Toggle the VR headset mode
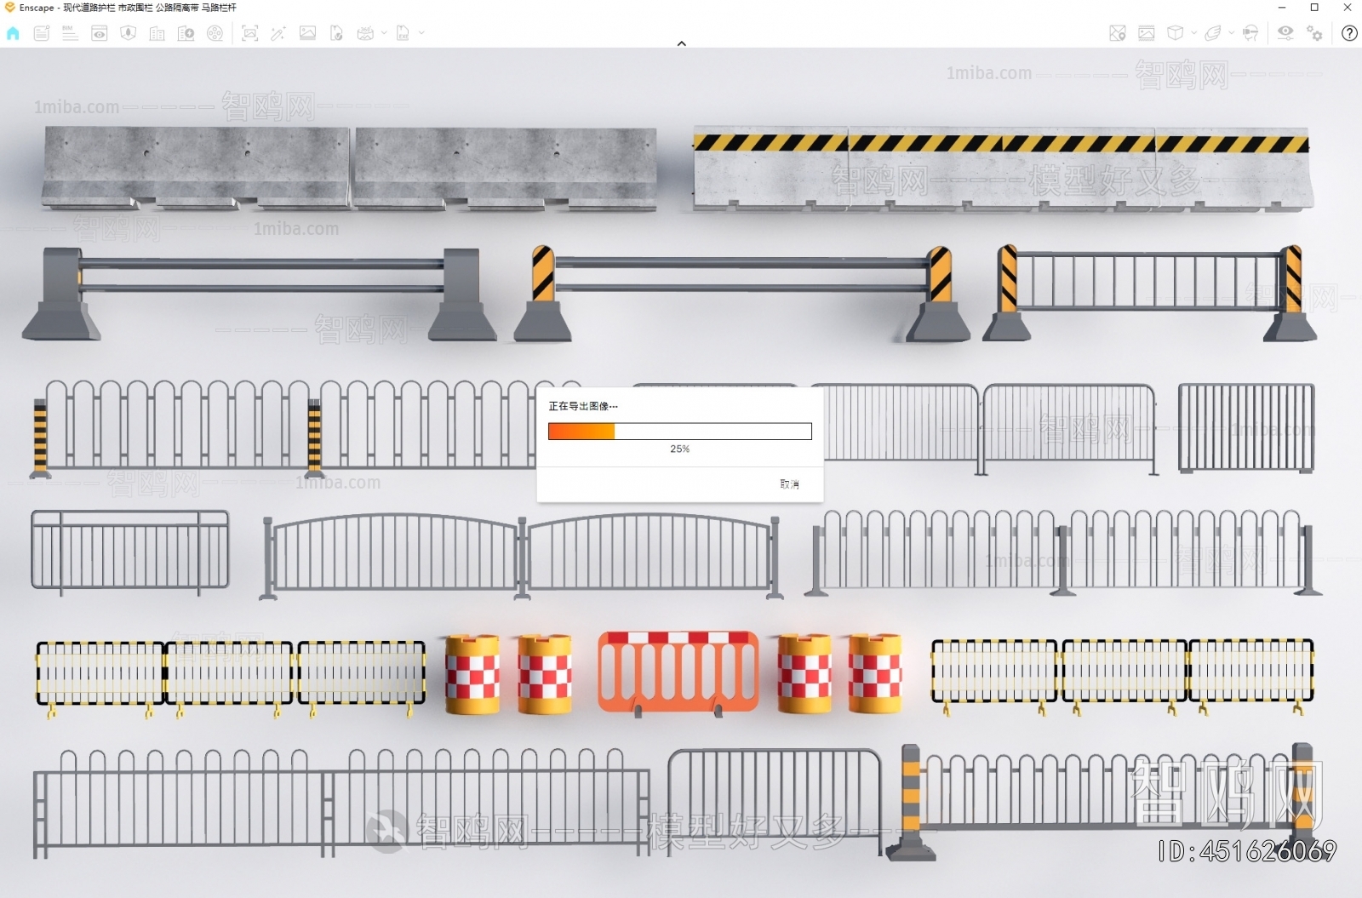This screenshot has width=1362, height=898. point(1250,33)
